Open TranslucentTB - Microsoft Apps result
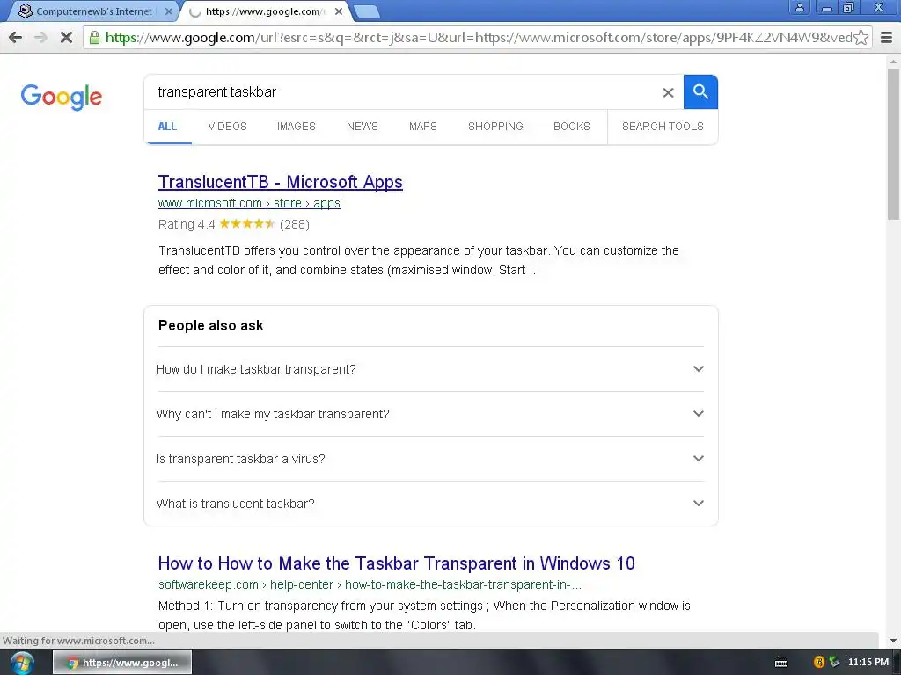This screenshot has width=901, height=675. click(281, 182)
